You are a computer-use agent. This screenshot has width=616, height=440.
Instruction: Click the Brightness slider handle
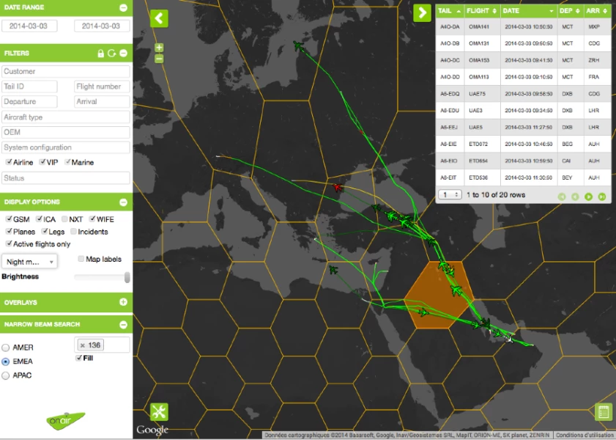127,277
